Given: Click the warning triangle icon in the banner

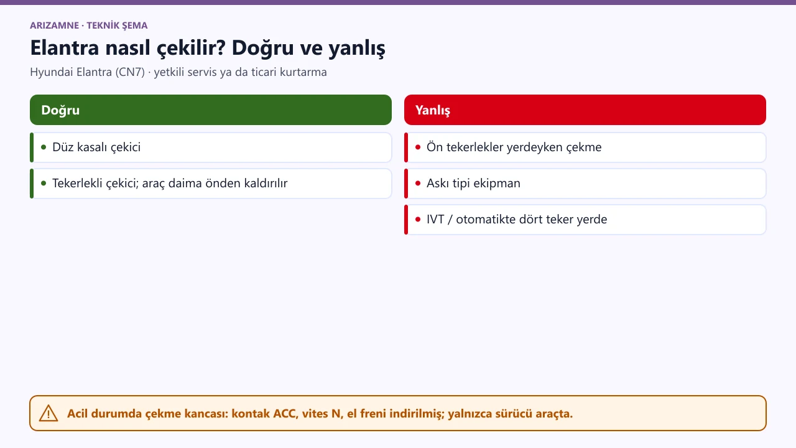Looking at the screenshot, I should (x=49, y=413).
